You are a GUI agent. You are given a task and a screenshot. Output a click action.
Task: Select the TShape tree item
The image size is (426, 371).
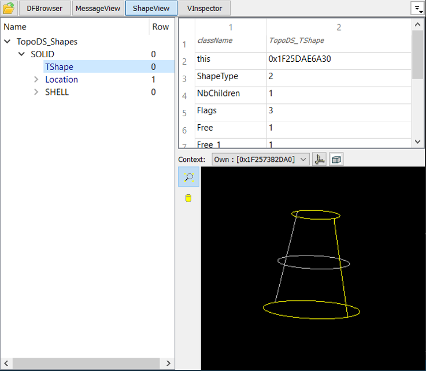59,67
